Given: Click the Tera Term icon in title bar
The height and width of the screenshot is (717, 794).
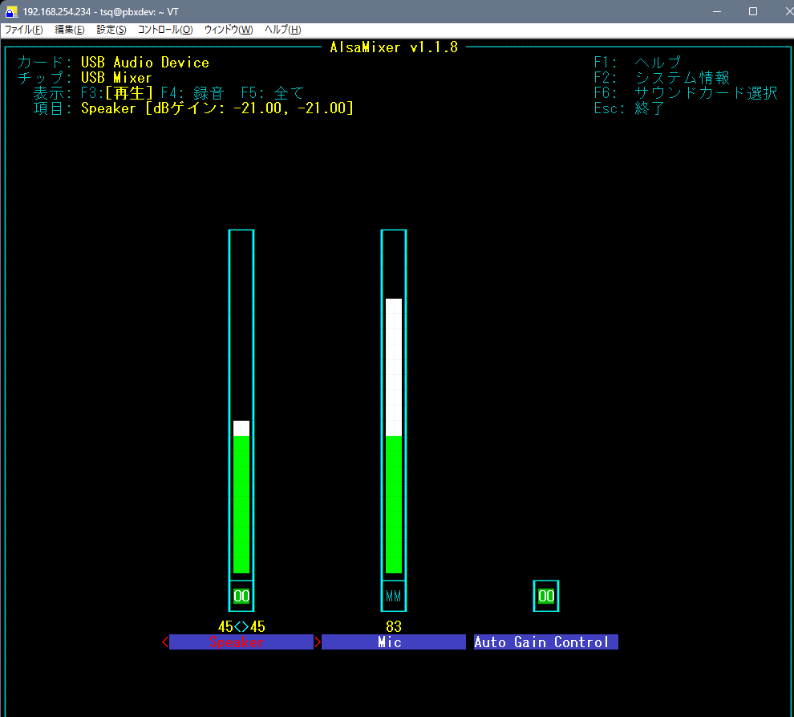Looking at the screenshot, I should click(x=12, y=11).
